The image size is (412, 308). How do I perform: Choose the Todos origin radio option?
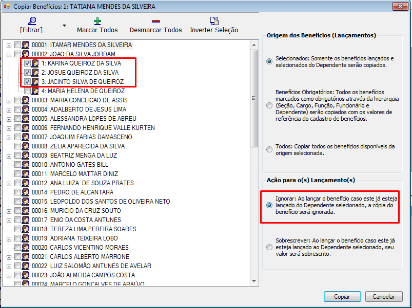pos(269,149)
